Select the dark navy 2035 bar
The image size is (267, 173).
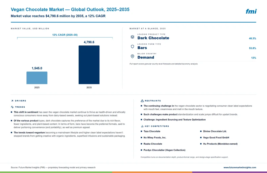(89, 65)
